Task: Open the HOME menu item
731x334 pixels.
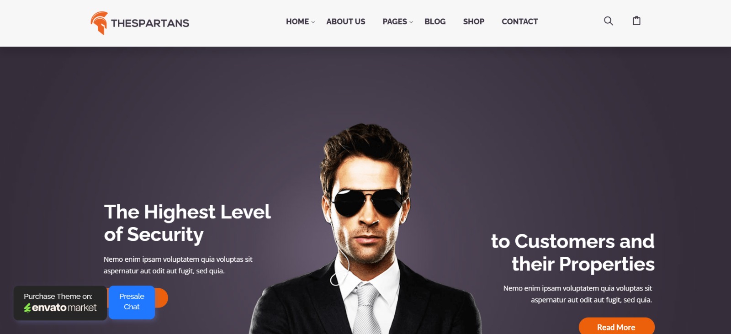Action: pos(297,21)
